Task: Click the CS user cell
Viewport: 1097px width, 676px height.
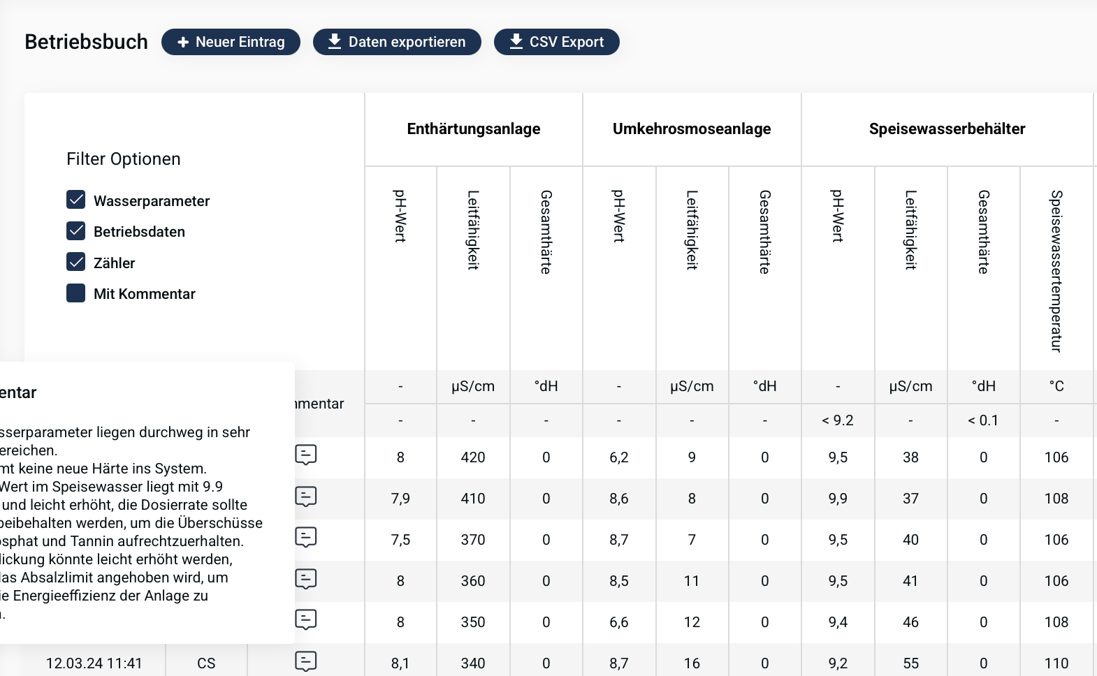Action: pyautogui.click(x=206, y=663)
